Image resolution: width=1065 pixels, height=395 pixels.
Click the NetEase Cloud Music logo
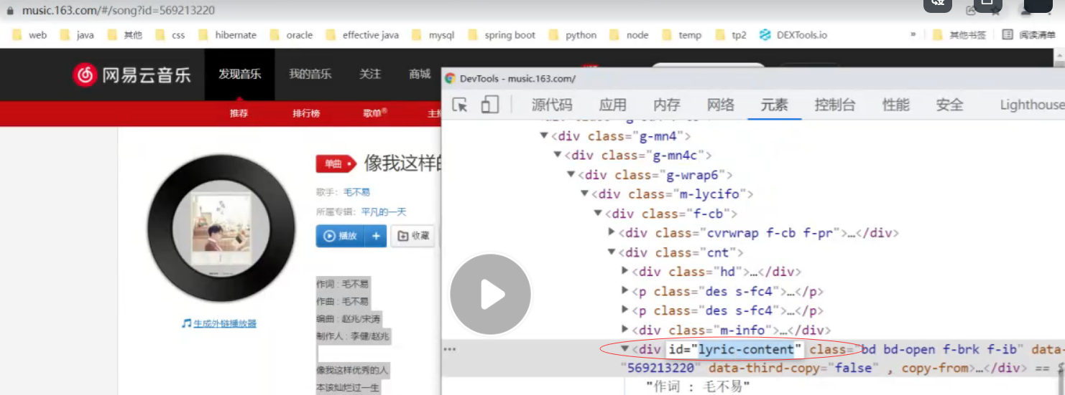tap(132, 75)
